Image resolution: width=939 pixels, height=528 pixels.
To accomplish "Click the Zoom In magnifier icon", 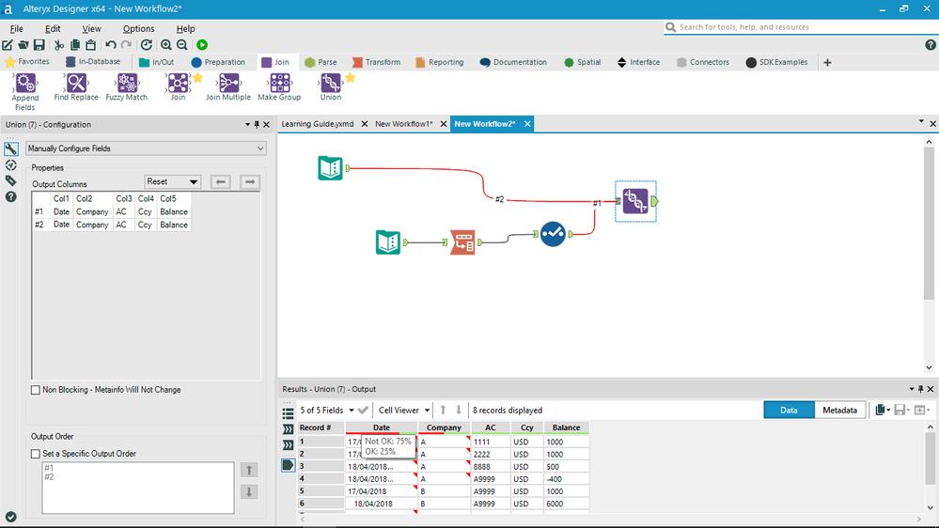I will click(x=165, y=45).
